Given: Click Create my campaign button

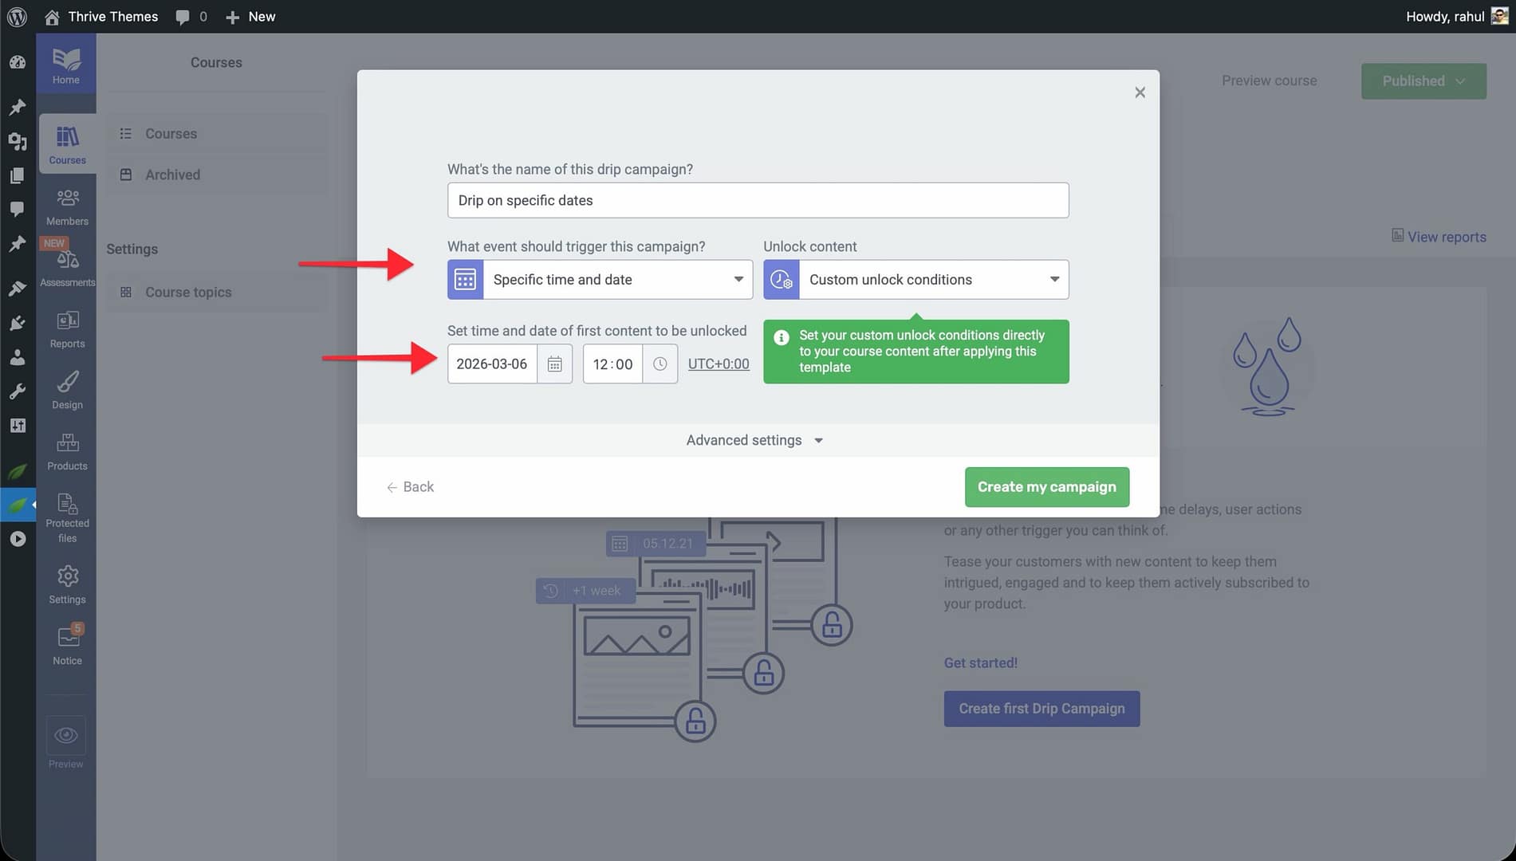Looking at the screenshot, I should [1046, 487].
